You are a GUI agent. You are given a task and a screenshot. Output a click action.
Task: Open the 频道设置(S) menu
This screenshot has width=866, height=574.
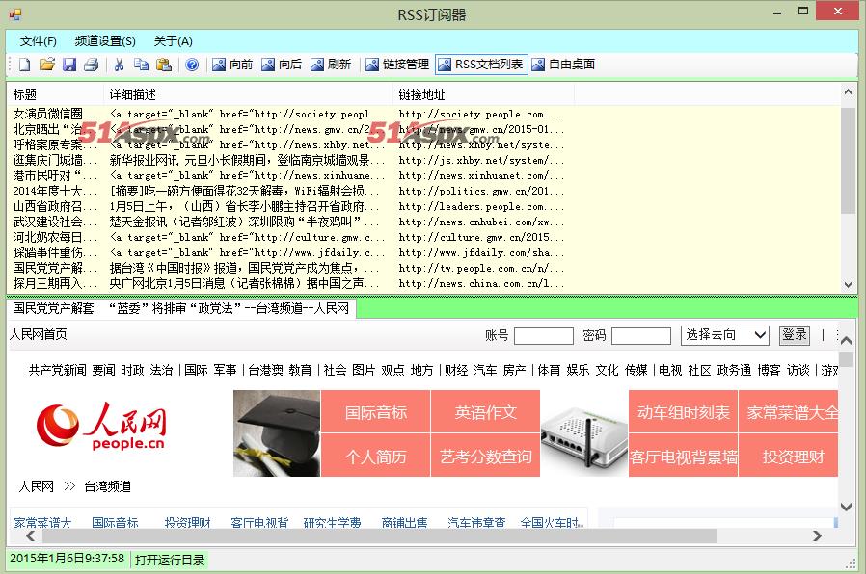[105, 41]
